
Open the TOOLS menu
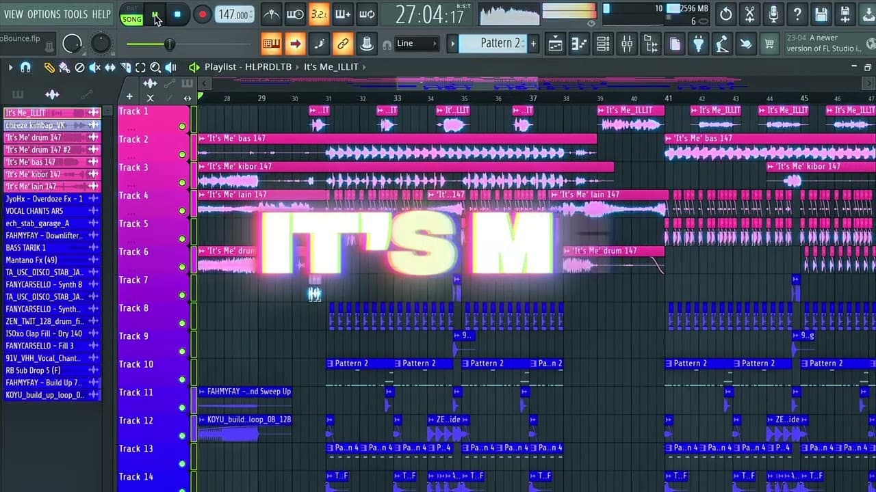pos(76,14)
